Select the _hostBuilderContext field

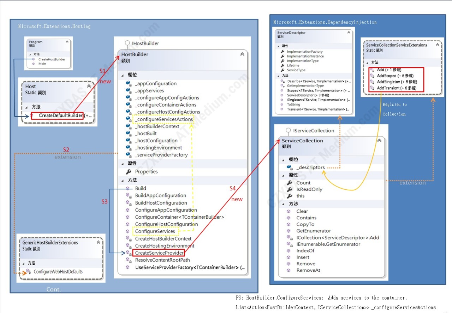pos(157,126)
